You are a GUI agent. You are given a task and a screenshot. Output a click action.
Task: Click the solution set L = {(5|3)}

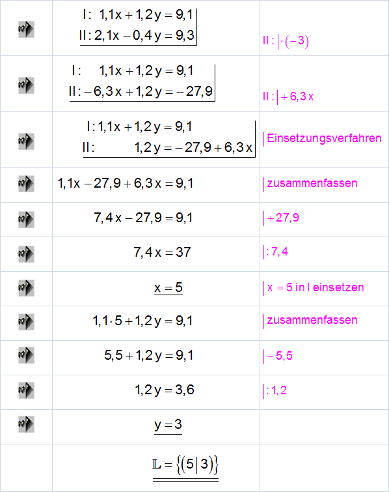coord(185,466)
